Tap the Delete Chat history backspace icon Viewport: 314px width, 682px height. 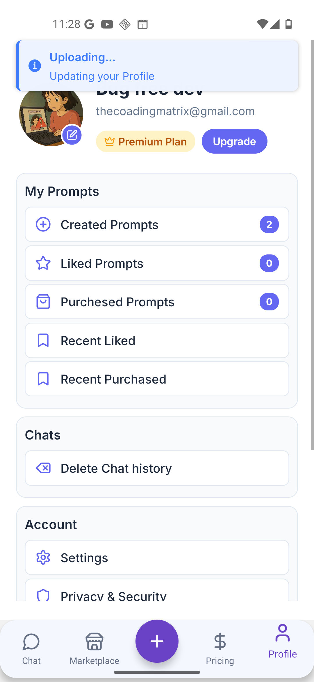(x=43, y=468)
